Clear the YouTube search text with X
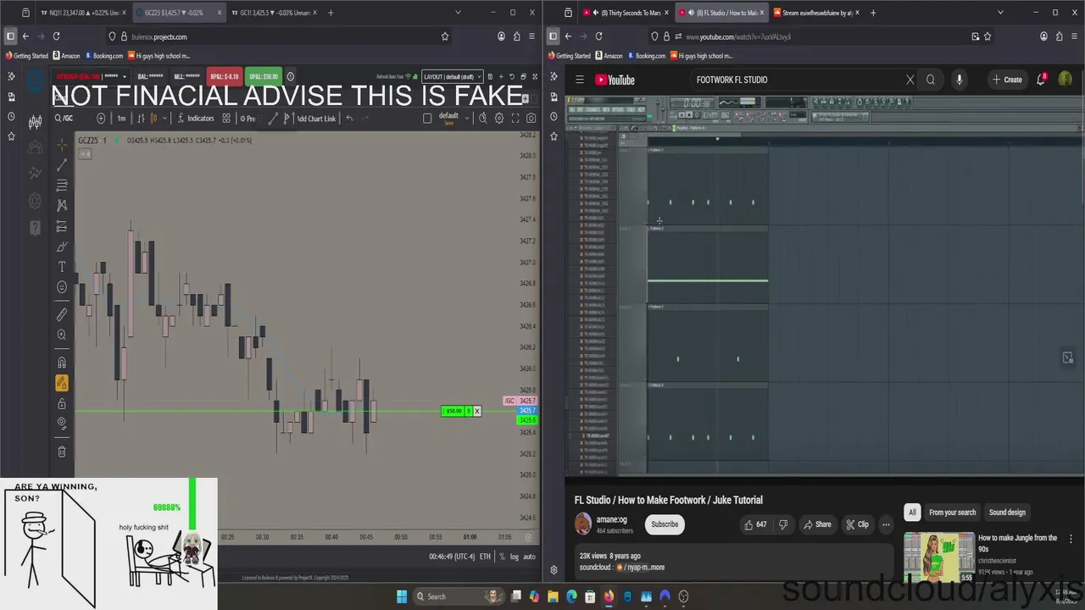Screen dimensions: 1085x610 pyautogui.click(x=910, y=80)
